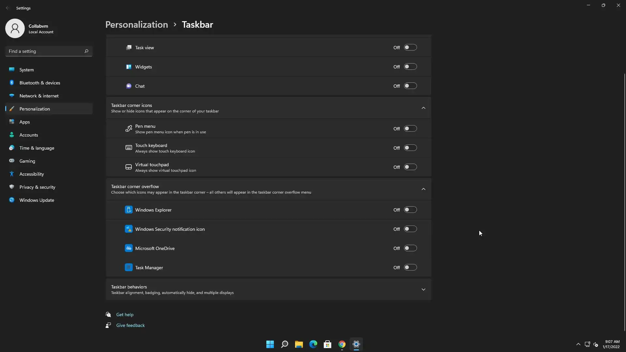This screenshot has width=626, height=352.
Task: Click the Personalization breadcrumb
Action: pos(137,25)
